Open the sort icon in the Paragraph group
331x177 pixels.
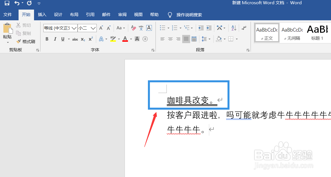coord(233,28)
